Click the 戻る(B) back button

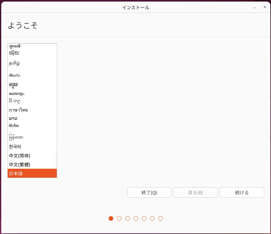coord(196,192)
